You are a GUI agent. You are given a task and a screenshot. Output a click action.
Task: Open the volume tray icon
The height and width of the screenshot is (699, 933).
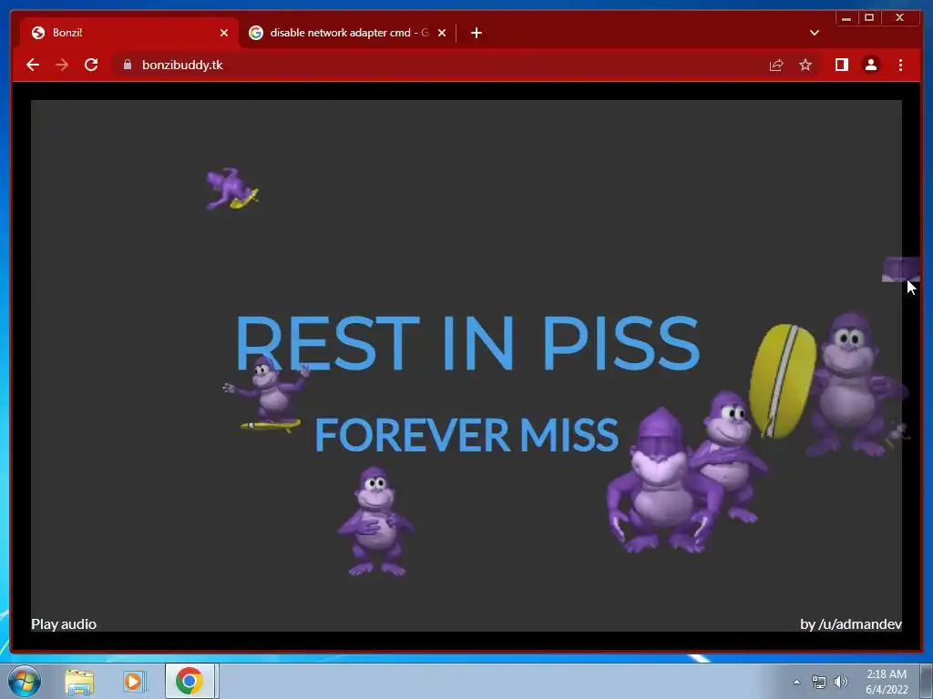pyautogui.click(x=841, y=682)
